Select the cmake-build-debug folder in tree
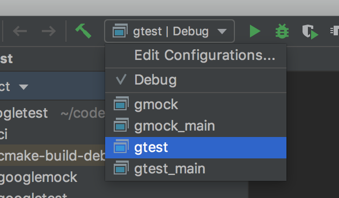This screenshot has height=198, width=339. 53,155
